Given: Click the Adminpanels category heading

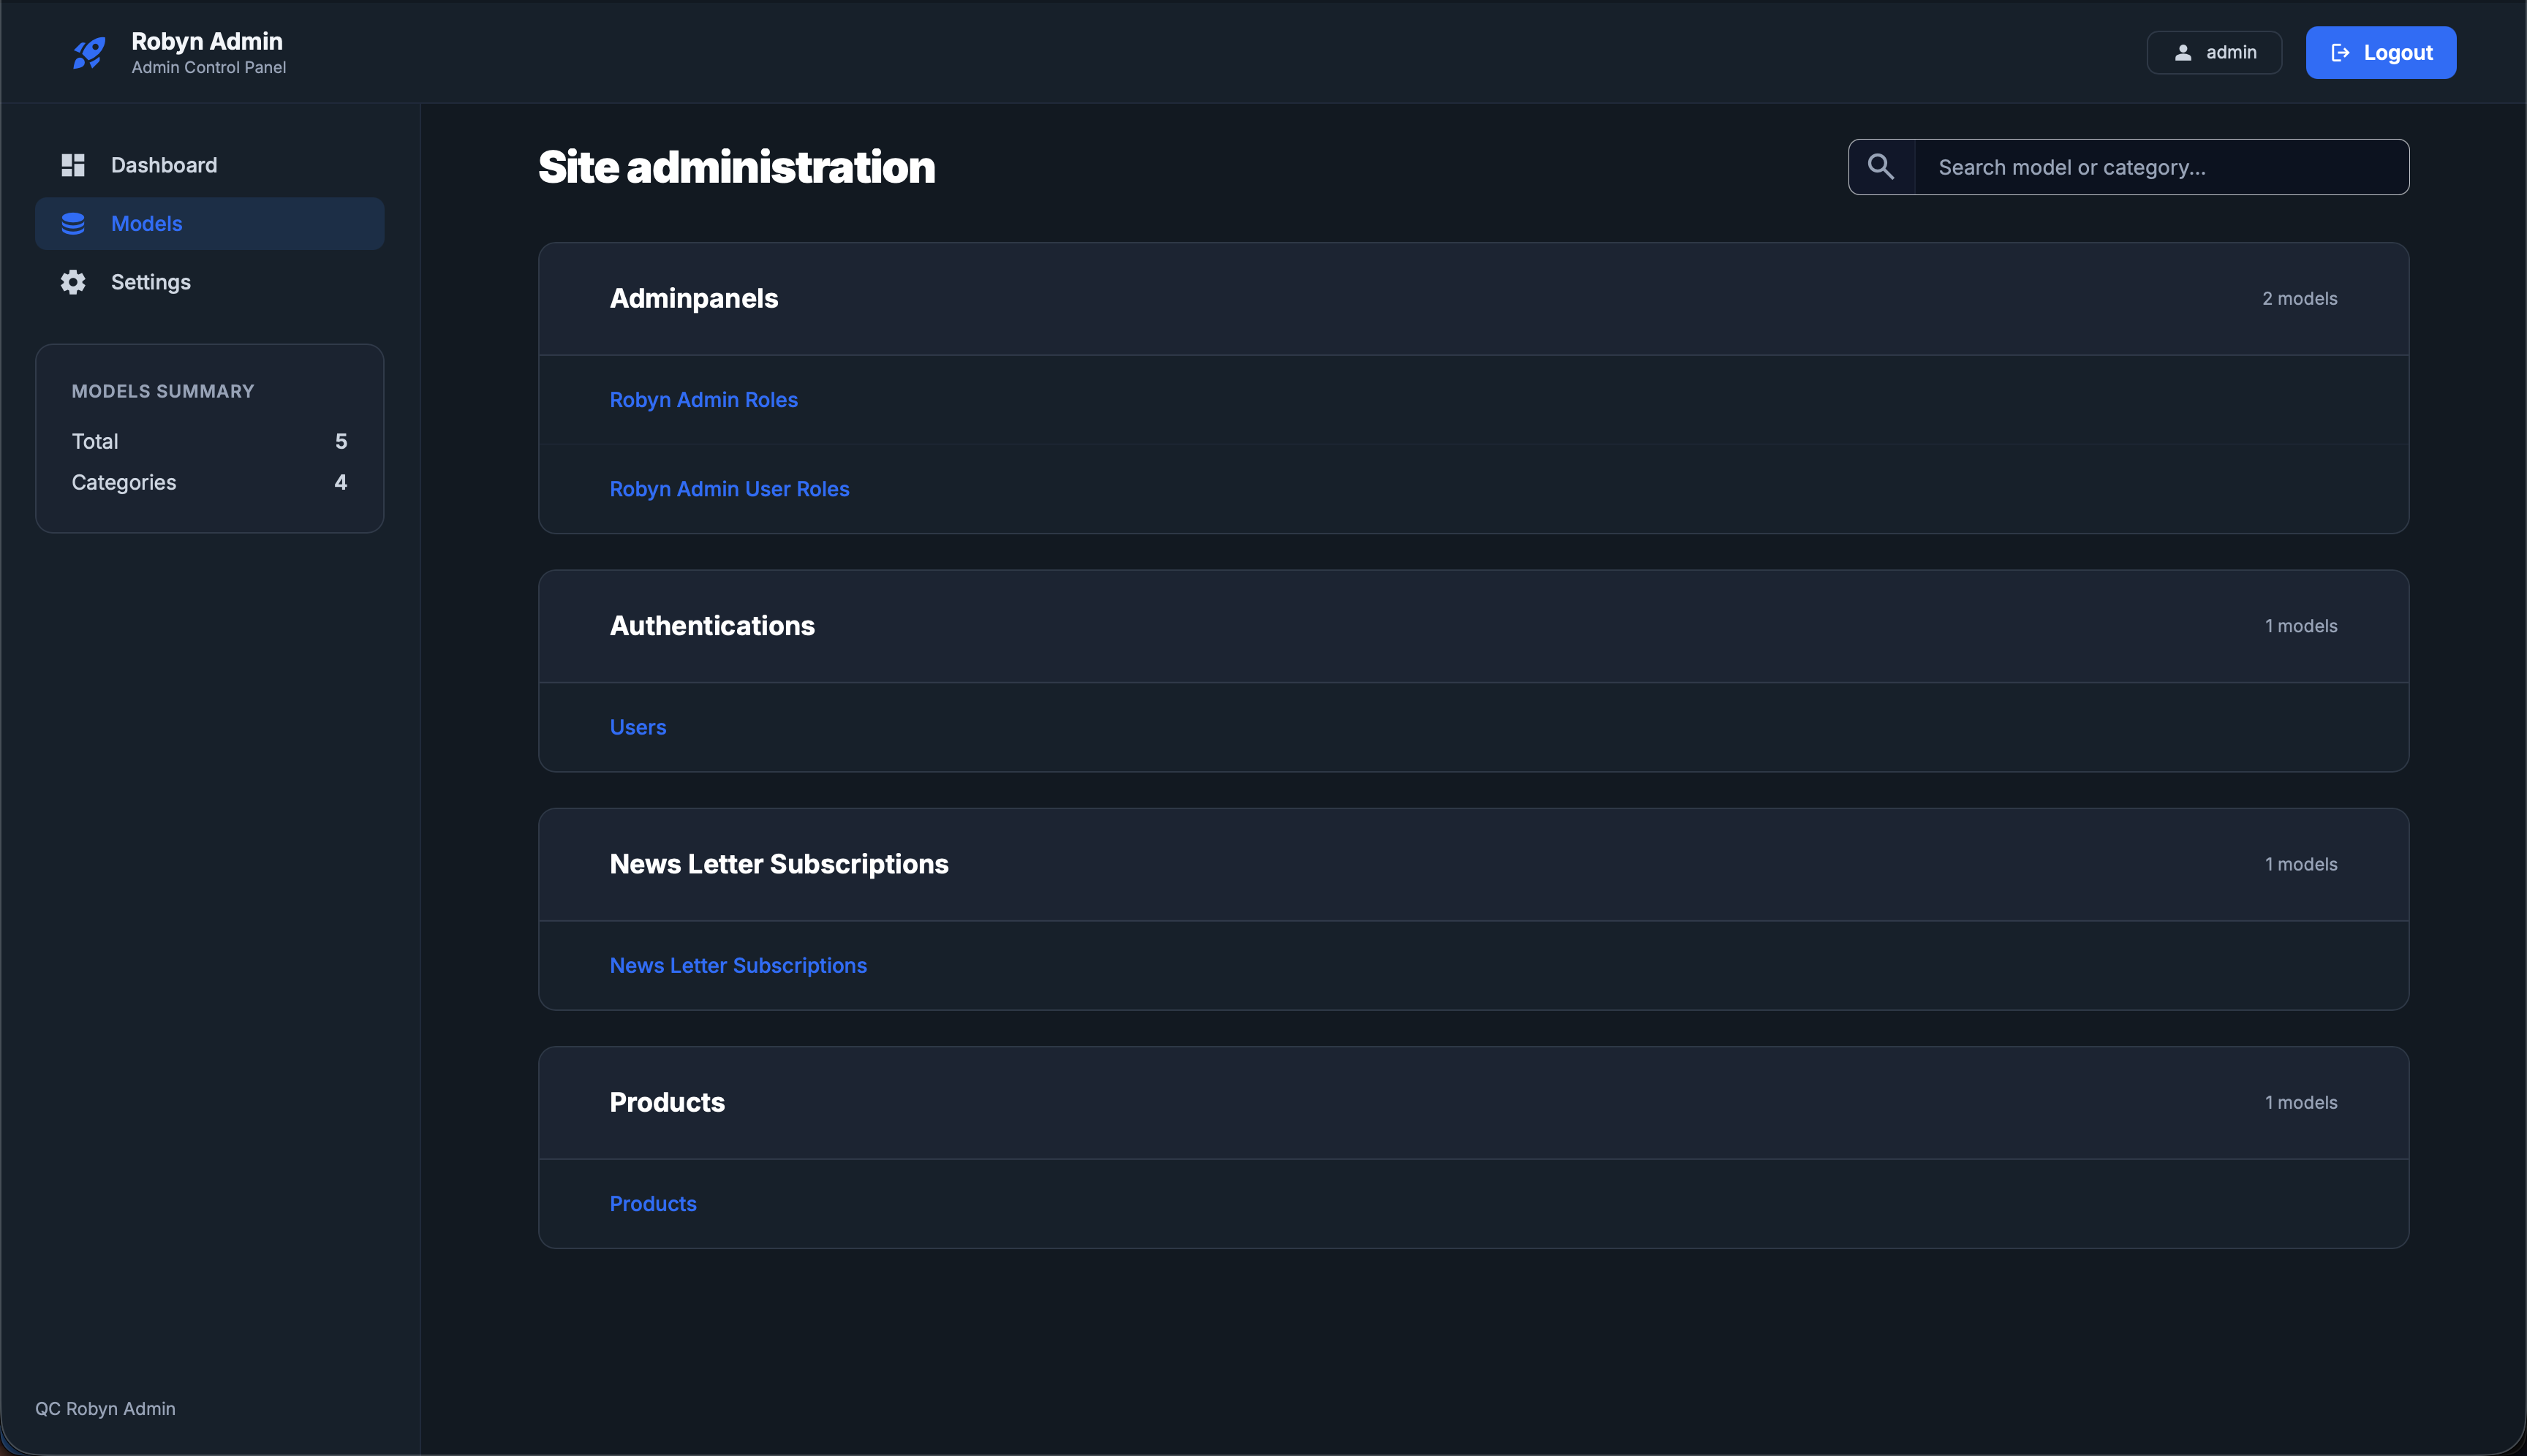Looking at the screenshot, I should (693, 299).
